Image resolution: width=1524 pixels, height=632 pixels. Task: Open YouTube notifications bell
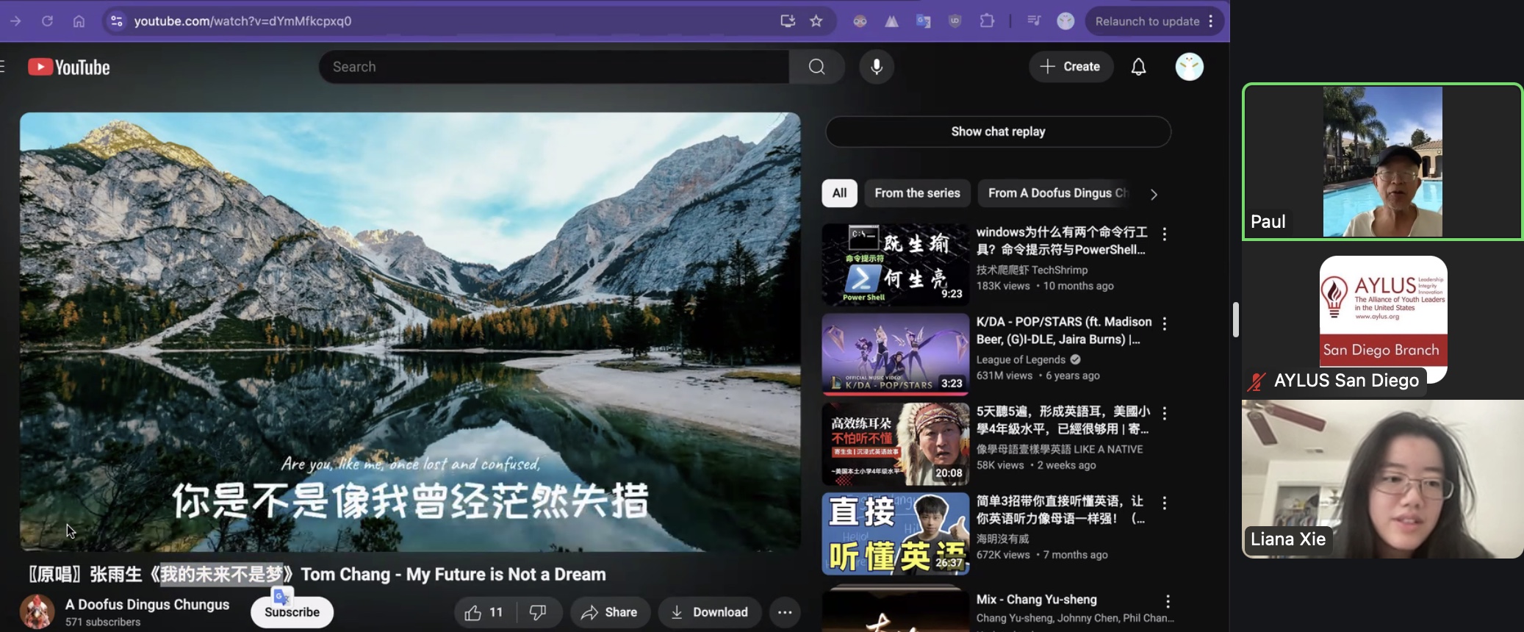(1138, 67)
